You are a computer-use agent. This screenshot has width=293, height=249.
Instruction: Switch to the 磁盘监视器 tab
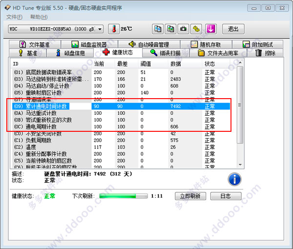coord(89,44)
